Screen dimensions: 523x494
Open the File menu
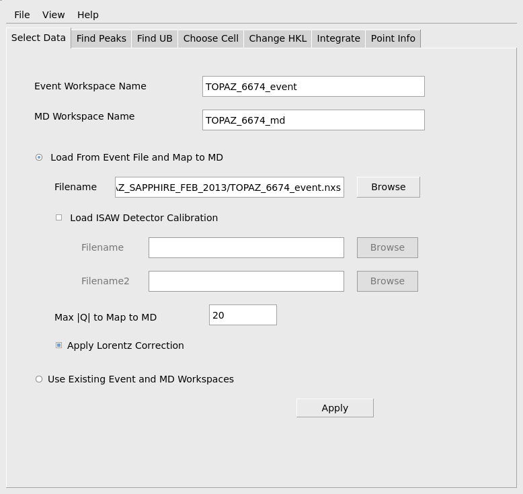coord(22,15)
